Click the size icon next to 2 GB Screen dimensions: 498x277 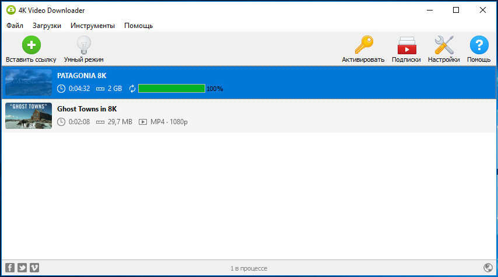point(100,89)
